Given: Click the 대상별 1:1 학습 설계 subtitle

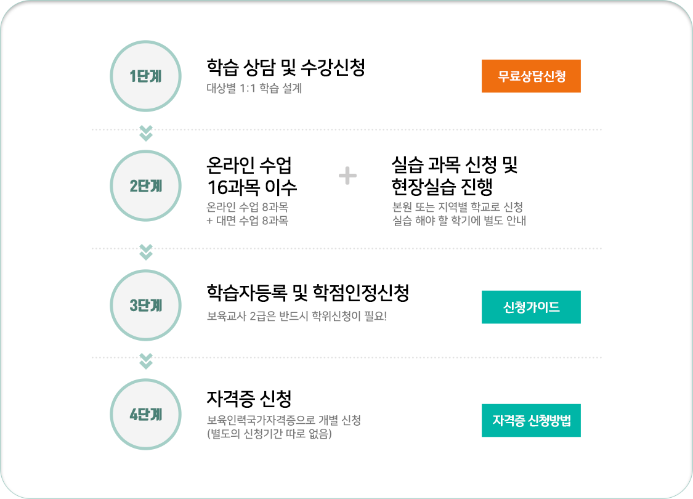Looking at the screenshot, I should pos(254,88).
